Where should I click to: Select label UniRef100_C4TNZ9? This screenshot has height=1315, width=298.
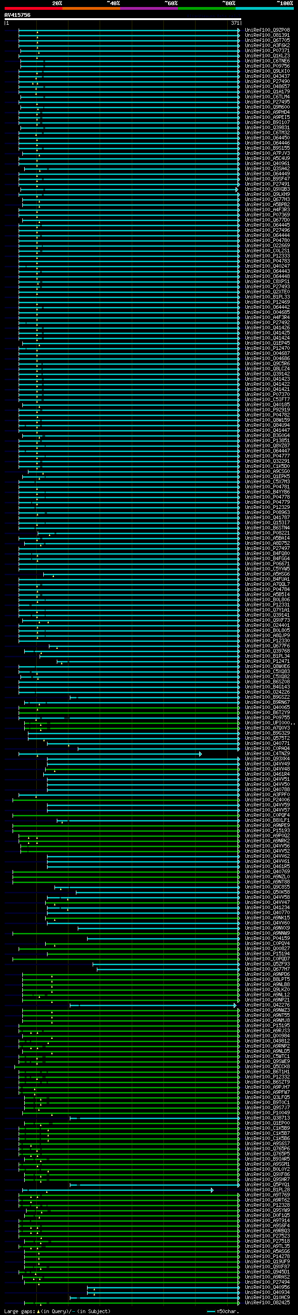click(x=267, y=753)
